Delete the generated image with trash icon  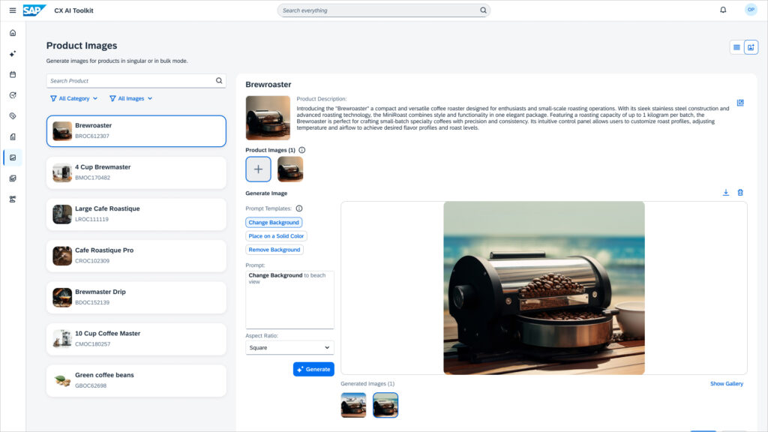click(740, 193)
